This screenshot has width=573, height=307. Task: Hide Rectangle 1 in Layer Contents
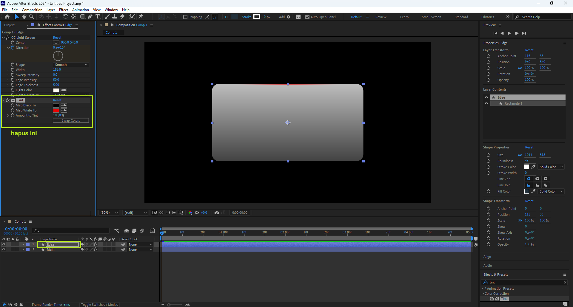pyautogui.click(x=486, y=104)
